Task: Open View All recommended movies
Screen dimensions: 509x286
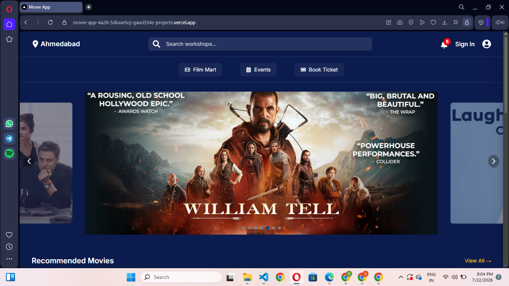Action: 478,261
